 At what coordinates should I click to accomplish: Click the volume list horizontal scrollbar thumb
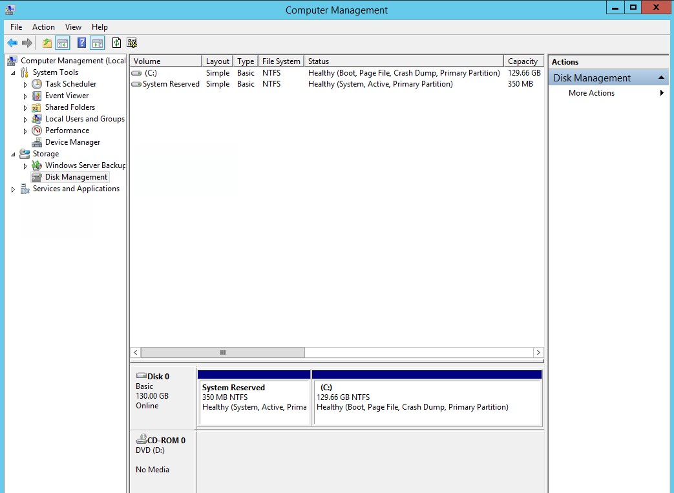tap(223, 352)
